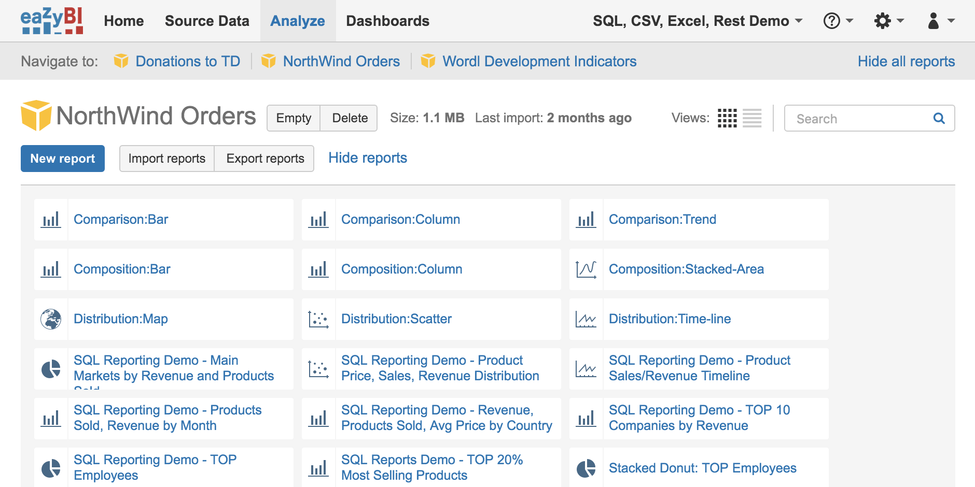The width and height of the screenshot is (975, 487).
Task: Click bar icon of Products Sold by Month
Action: click(x=51, y=419)
